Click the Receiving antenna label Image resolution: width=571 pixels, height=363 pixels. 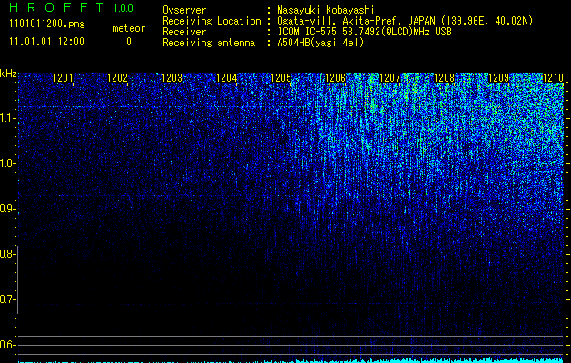[x=209, y=43]
